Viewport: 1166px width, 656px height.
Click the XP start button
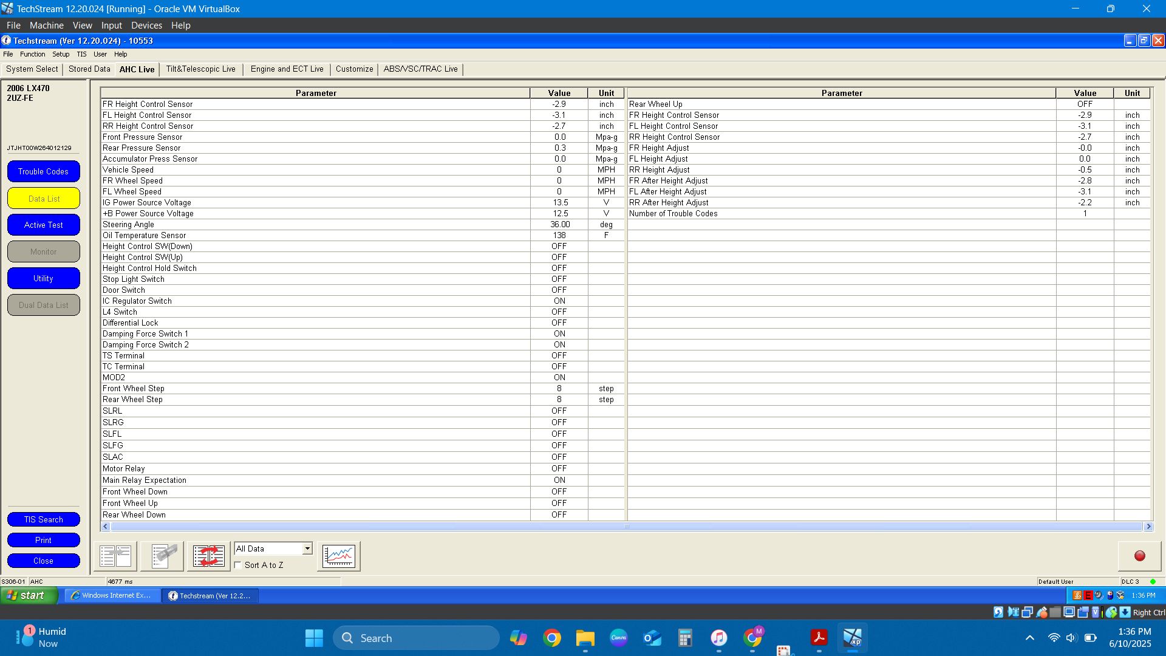29,595
